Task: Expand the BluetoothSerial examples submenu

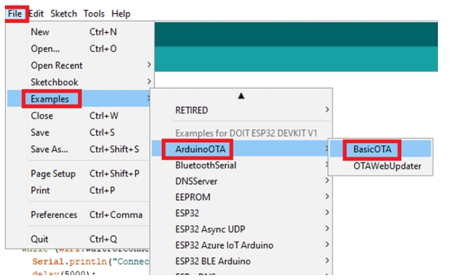Action: [206, 165]
